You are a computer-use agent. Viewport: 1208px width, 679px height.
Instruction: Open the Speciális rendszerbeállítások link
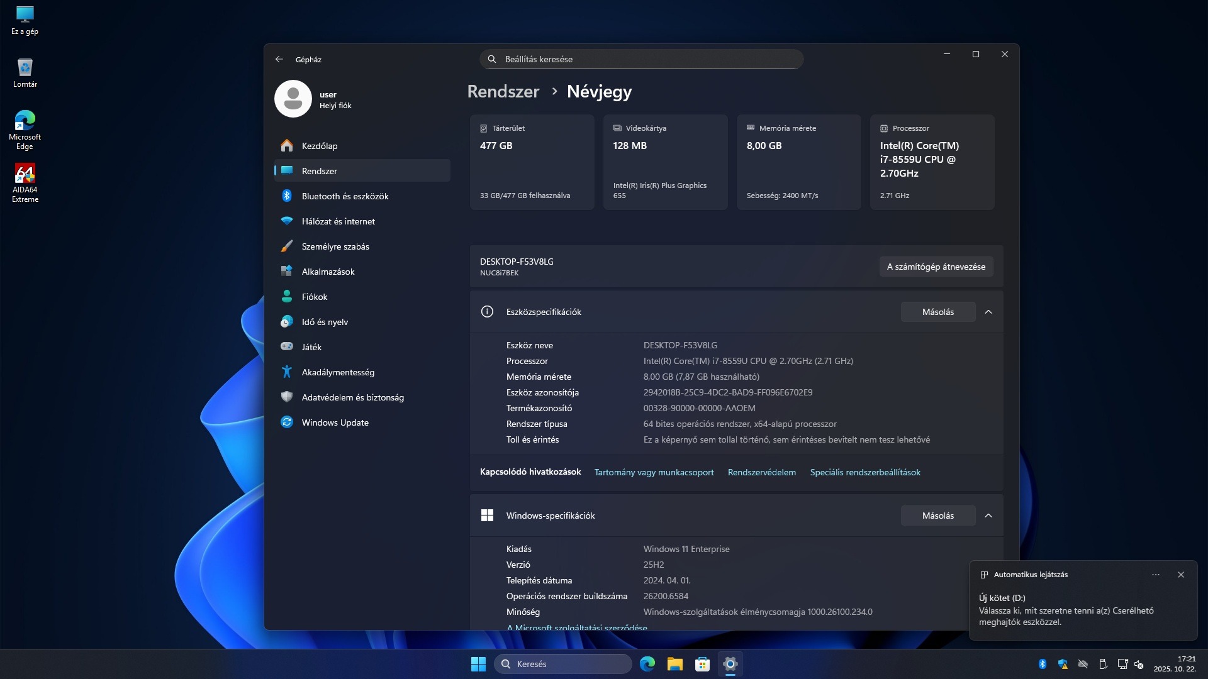point(865,472)
